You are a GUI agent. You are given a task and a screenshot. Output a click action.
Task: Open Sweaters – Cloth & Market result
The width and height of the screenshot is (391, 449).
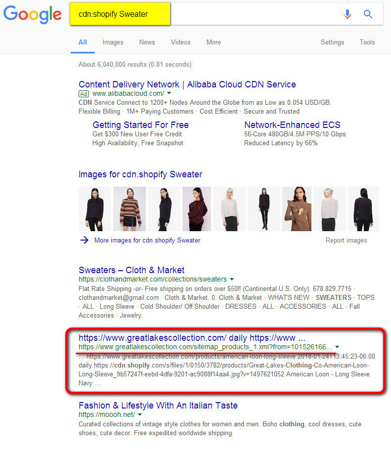131,270
